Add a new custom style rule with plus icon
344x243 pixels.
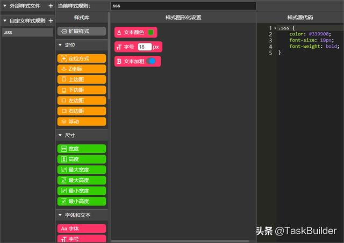click(51, 21)
